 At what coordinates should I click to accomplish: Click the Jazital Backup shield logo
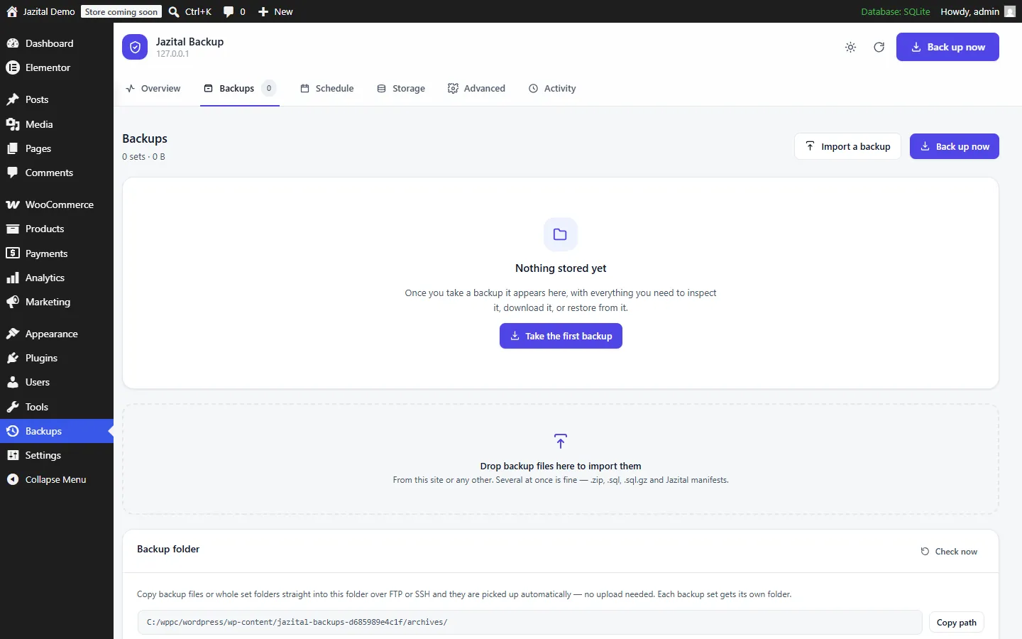pos(135,47)
